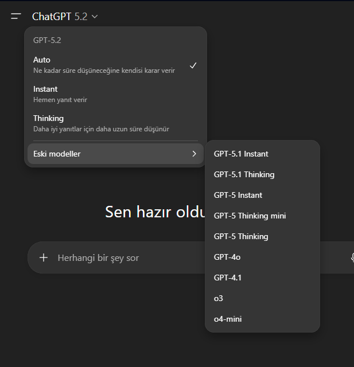Image resolution: width=354 pixels, height=367 pixels.
Task: Choose GPT-5 Thinking mini model
Action: point(262,216)
